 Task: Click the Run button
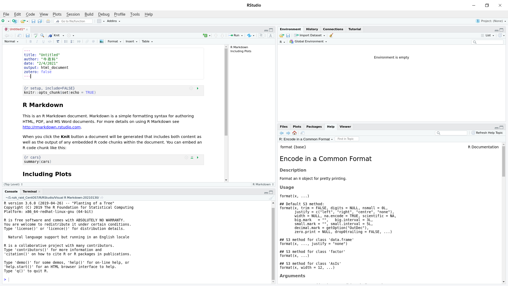[x=235, y=35]
